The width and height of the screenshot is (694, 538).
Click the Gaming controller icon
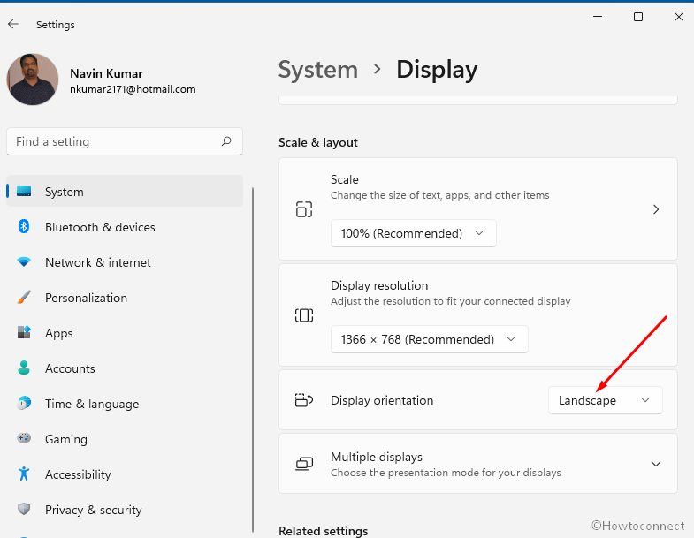tap(24, 438)
